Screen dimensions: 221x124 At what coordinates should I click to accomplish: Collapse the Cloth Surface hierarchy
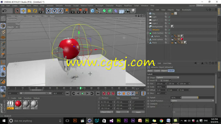(x=148, y=33)
